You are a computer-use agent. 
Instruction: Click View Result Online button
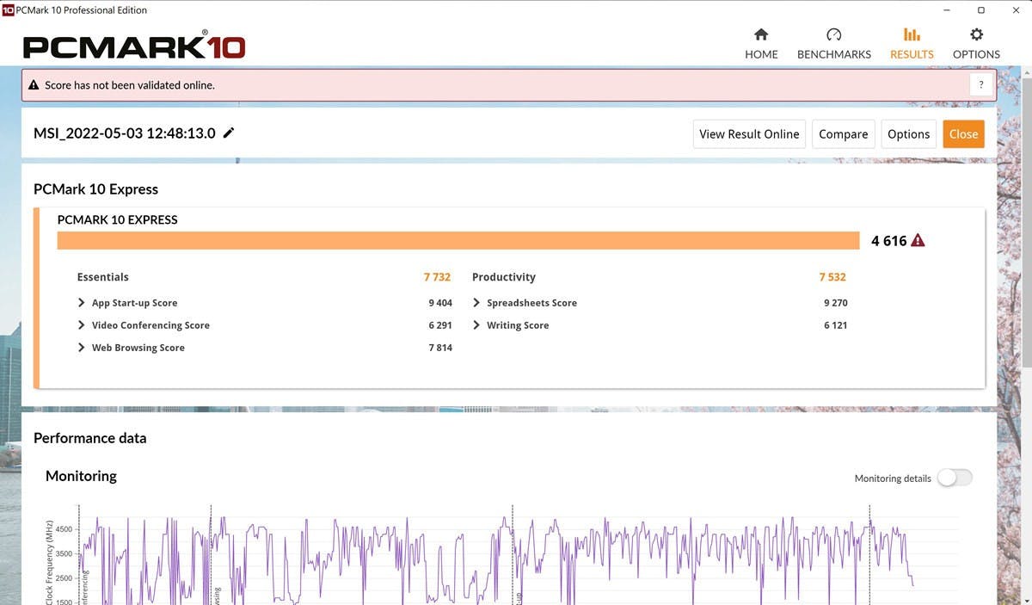click(749, 134)
